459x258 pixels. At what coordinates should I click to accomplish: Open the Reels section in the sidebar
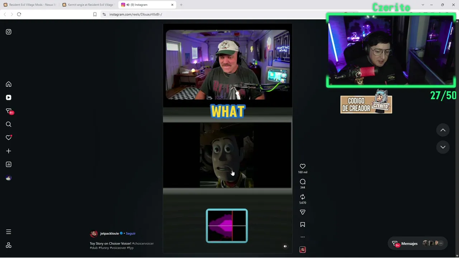[x=9, y=97]
